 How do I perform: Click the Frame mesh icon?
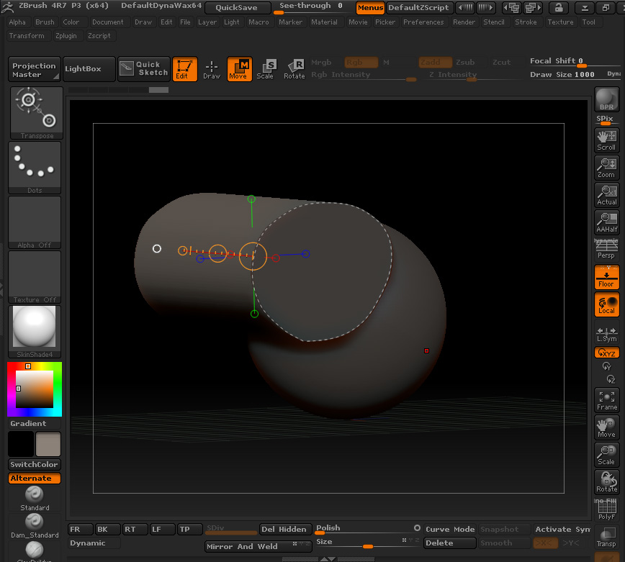tap(607, 400)
